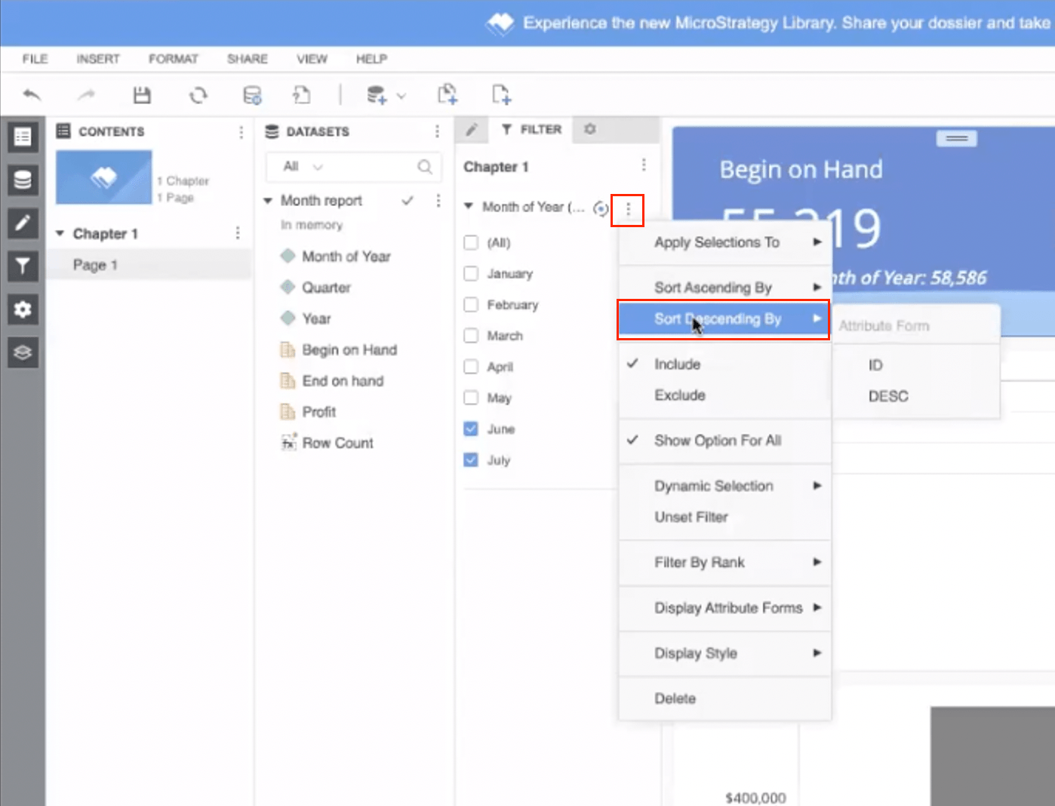Screen dimensions: 1055x806
Task: Uncheck the July checkbox
Action: 471,460
